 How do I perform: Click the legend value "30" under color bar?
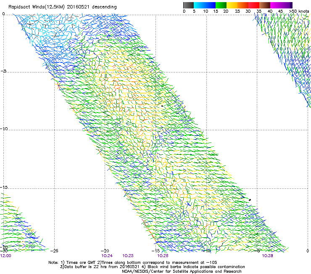pyautogui.click(x=248, y=11)
